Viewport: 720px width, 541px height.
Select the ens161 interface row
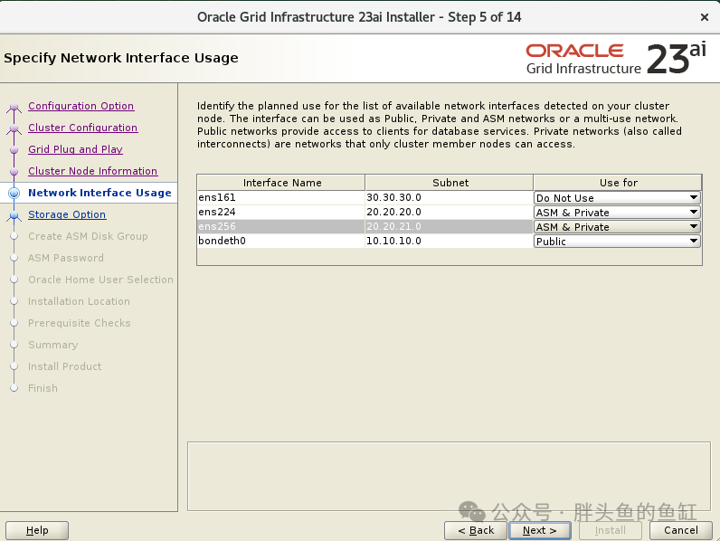450,198
